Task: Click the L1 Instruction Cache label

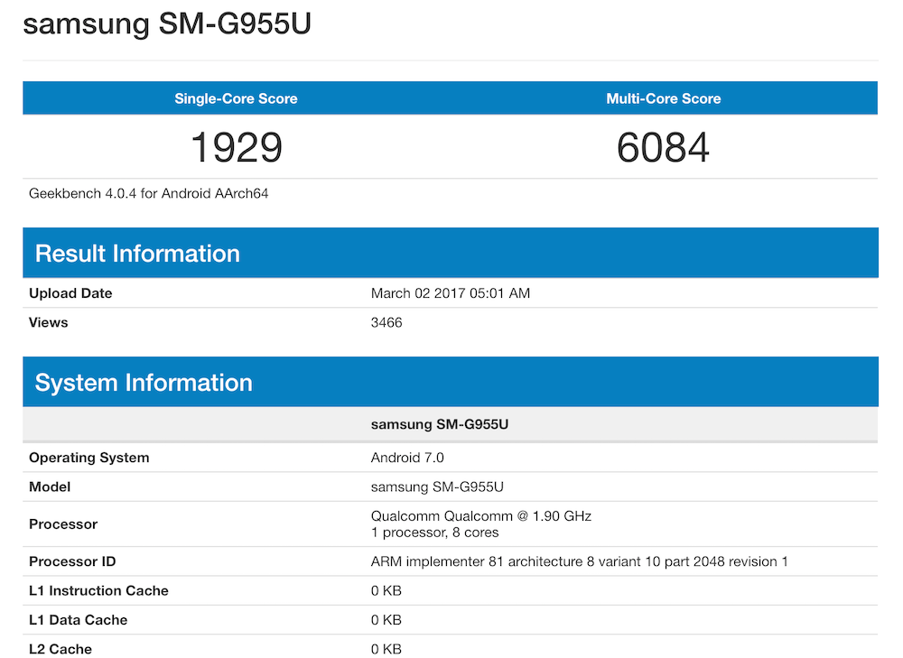Action: pyautogui.click(x=98, y=590)
